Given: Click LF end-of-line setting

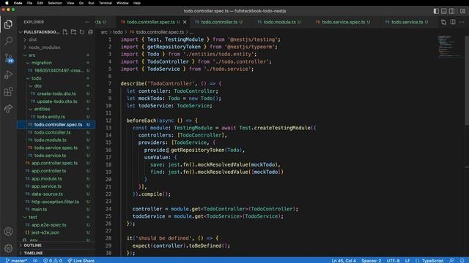Looking at the screenshot, I should [407, 260].
